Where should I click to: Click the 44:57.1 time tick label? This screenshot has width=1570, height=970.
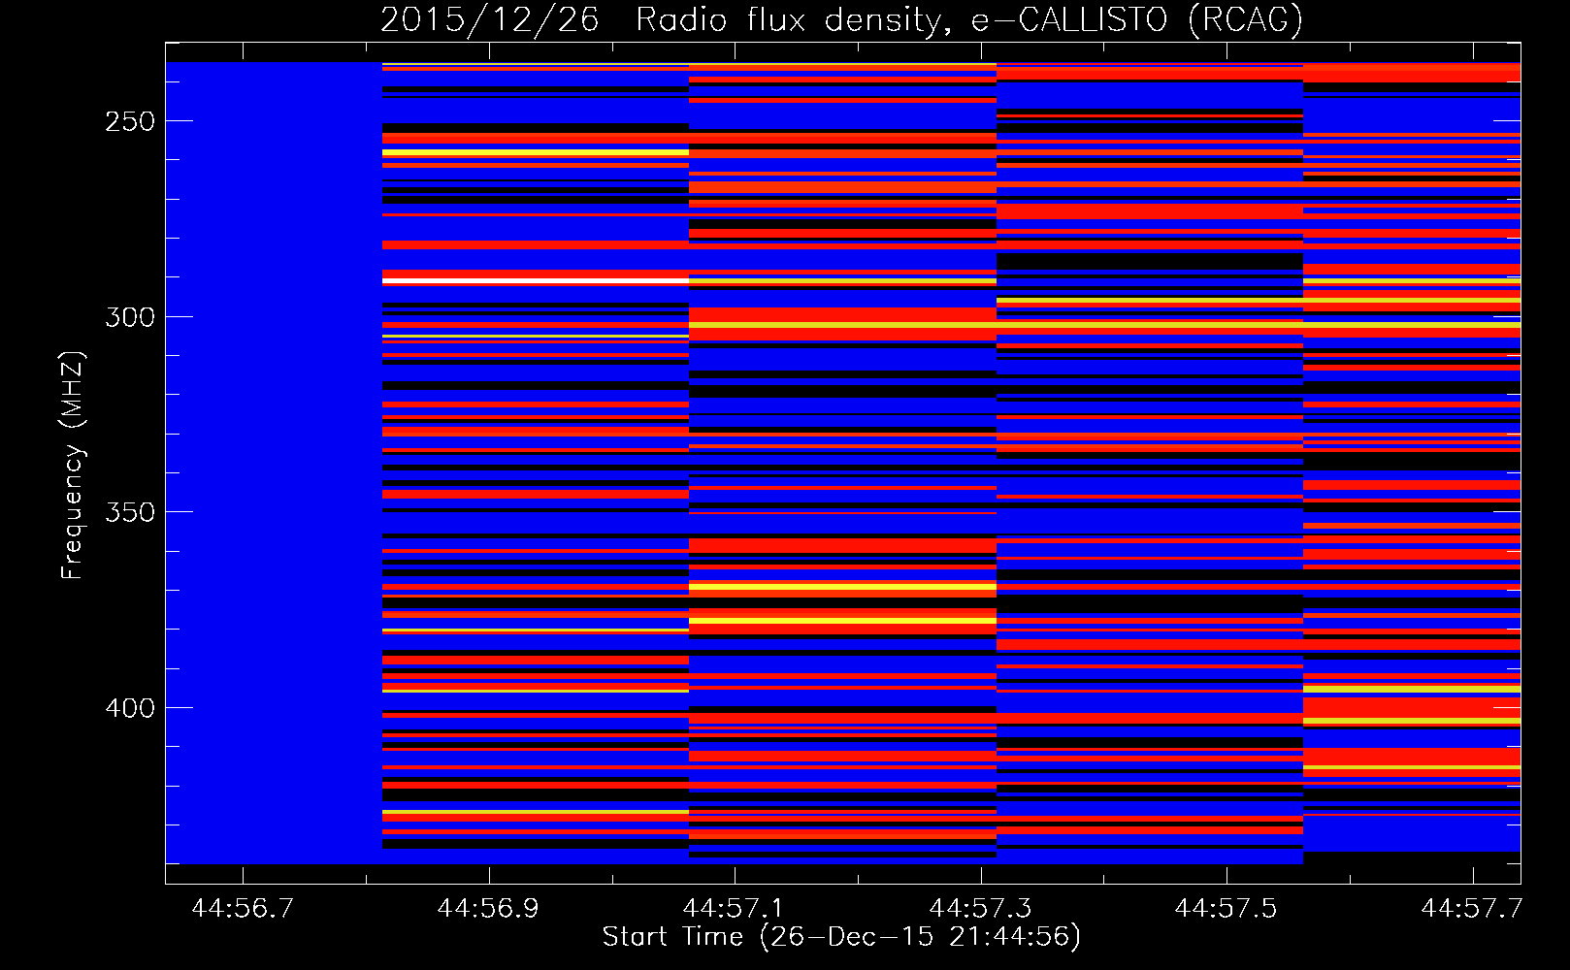pyautogui.click(x=735, y=908)
